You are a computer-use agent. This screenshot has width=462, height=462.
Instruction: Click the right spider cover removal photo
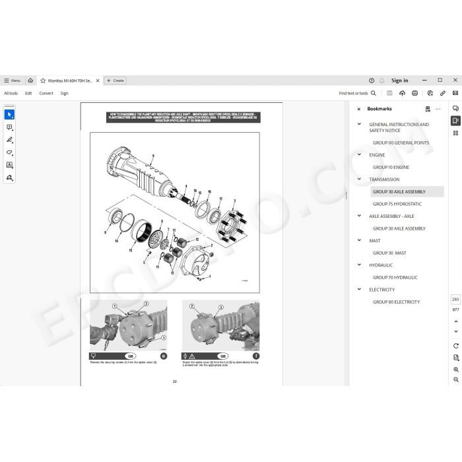[x=220, y=325]
